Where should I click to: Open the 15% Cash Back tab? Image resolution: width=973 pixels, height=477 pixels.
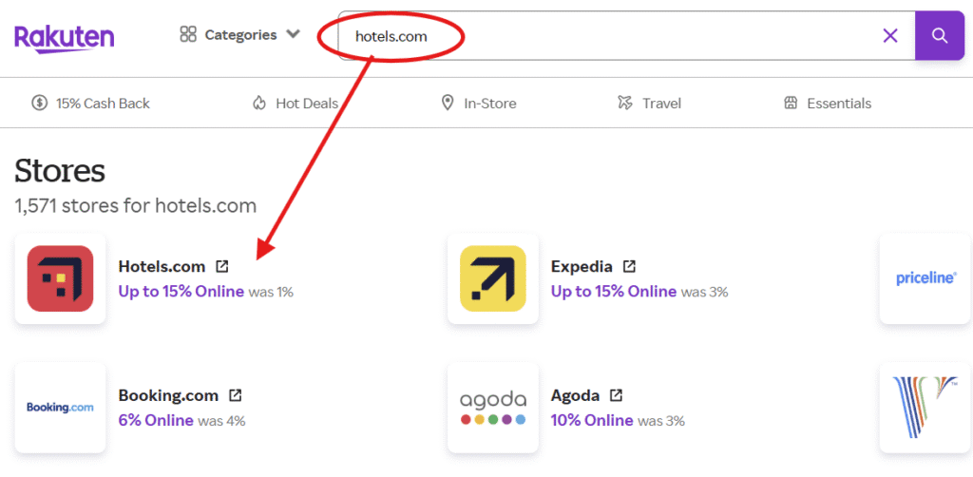click(x=90, y=103)
